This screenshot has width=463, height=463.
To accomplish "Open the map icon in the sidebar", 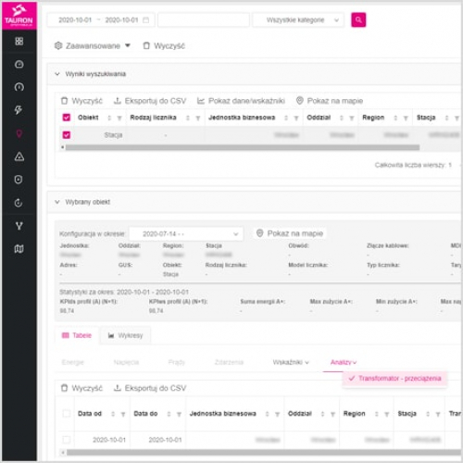I will (x=19, y=249).
